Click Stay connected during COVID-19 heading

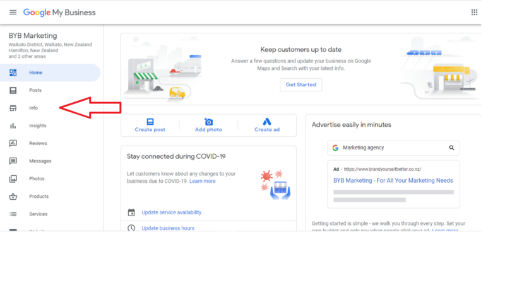176,156
